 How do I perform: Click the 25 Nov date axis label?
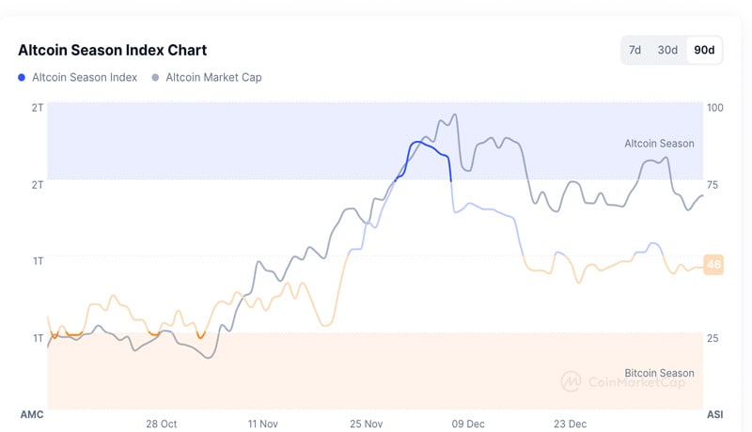coord(366,424)
